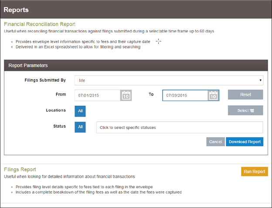The height and width of the screenshot is (208, 272).
Task: Click the Filings Submitted By label
Action: click(45, 80)
